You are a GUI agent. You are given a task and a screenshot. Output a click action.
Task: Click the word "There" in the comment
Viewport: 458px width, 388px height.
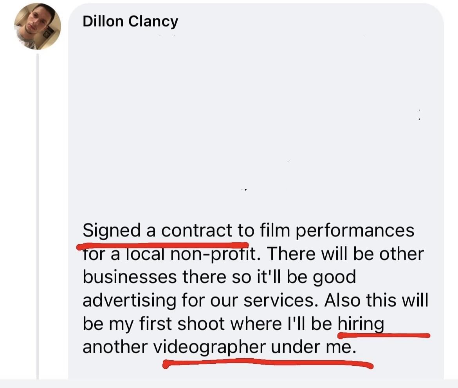pos(290,254)
